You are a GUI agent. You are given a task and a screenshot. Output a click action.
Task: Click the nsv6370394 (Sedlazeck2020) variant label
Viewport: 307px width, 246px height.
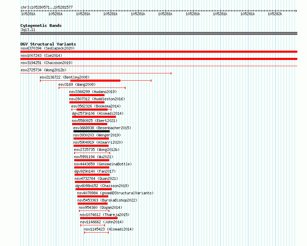[x=48, y=48]
